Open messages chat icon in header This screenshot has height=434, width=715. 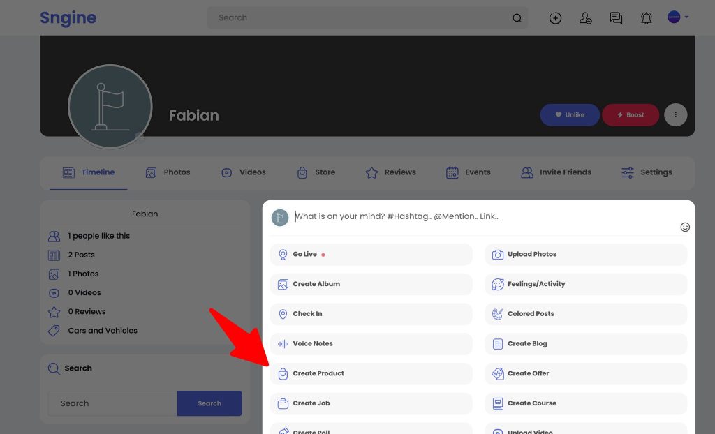coord(616,17)
